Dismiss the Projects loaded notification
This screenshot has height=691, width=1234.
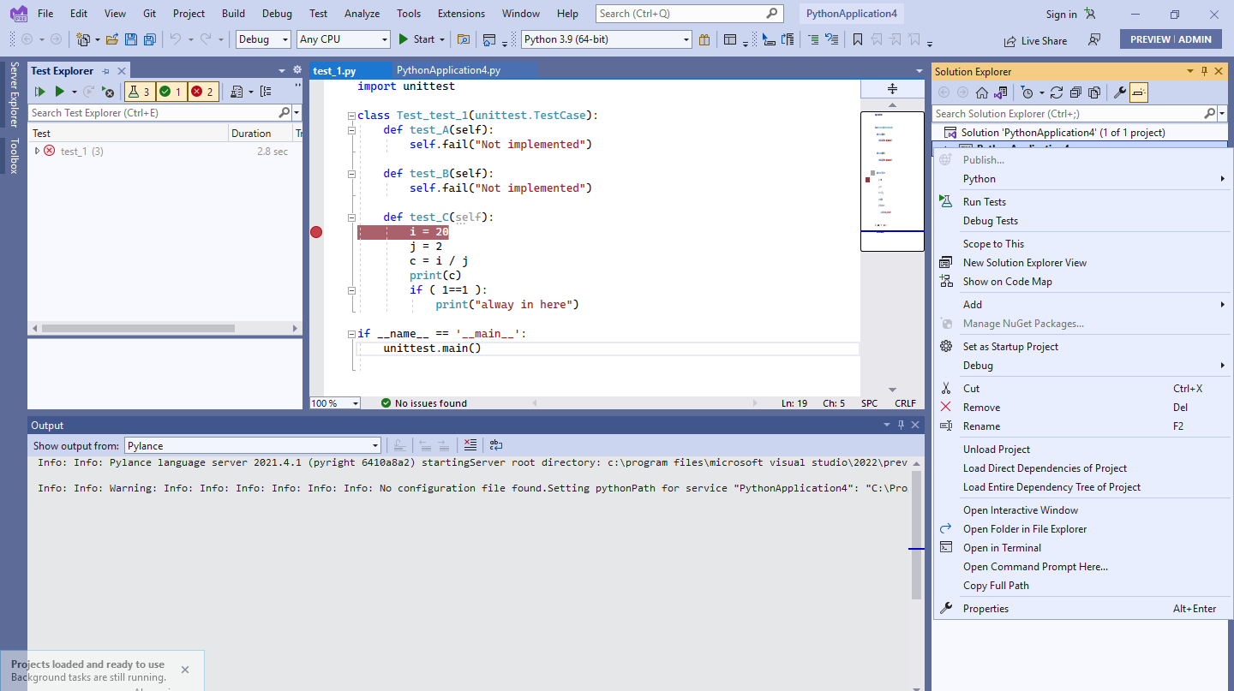[185, 670]
